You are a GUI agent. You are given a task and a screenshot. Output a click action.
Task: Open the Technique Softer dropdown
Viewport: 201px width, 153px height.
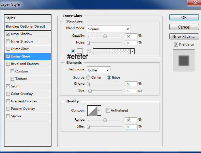(98, 70)
